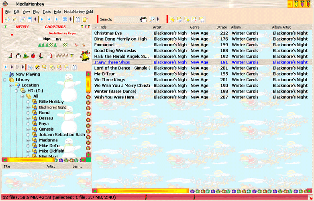Open the MediaMonkey Gold menu
Image resolution: width=314 pixels, height=201 pixels.
(x=78, y=12)
